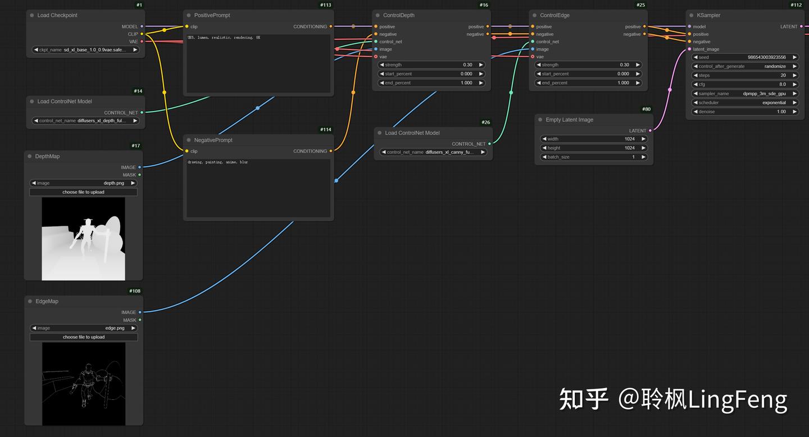Click the control_after_generate randomize widget
The width and height of the screenshot is (809, 437).
(x=744, y=66)
